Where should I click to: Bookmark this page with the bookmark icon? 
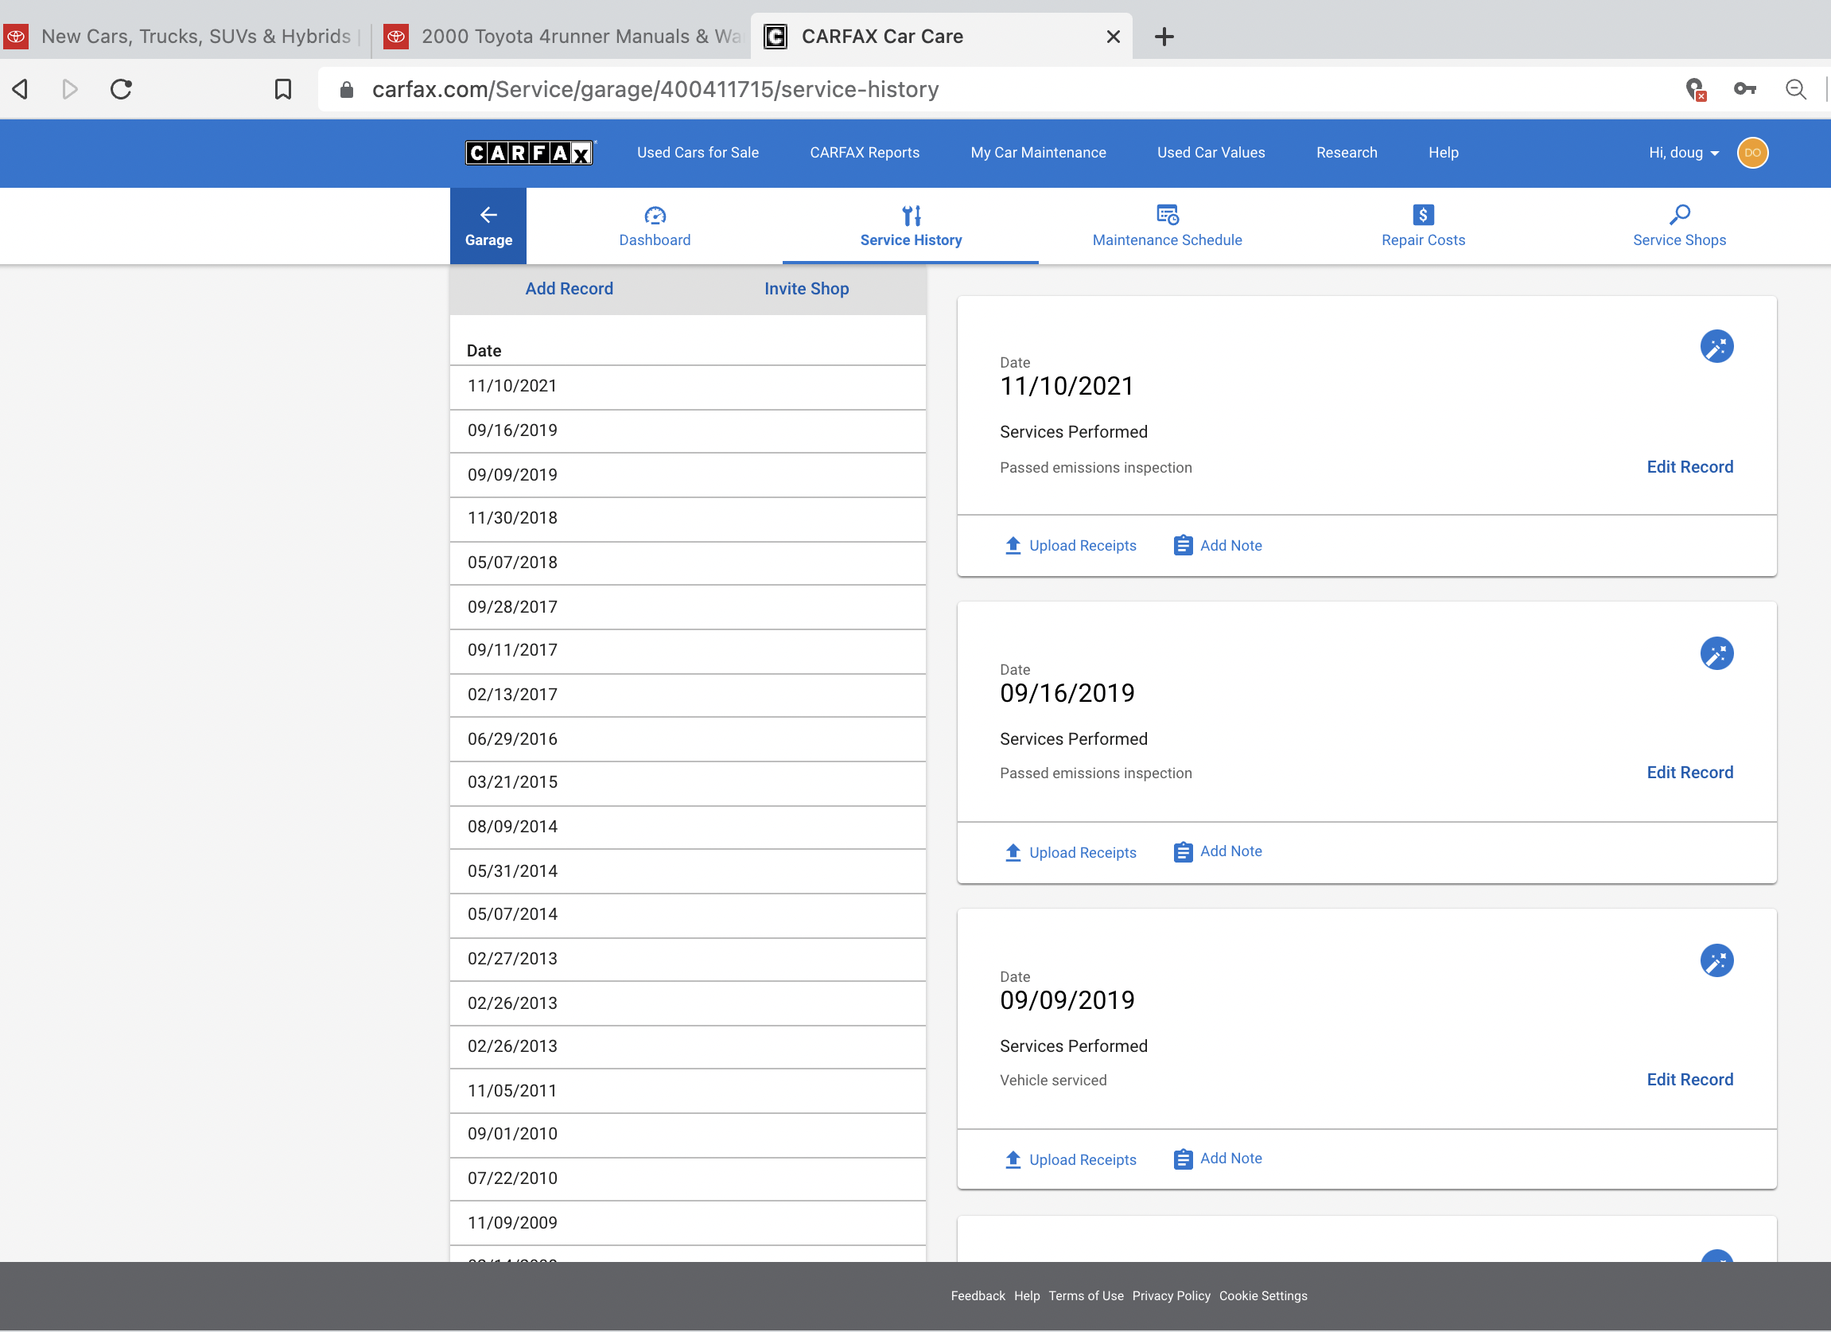click(282, 89)
